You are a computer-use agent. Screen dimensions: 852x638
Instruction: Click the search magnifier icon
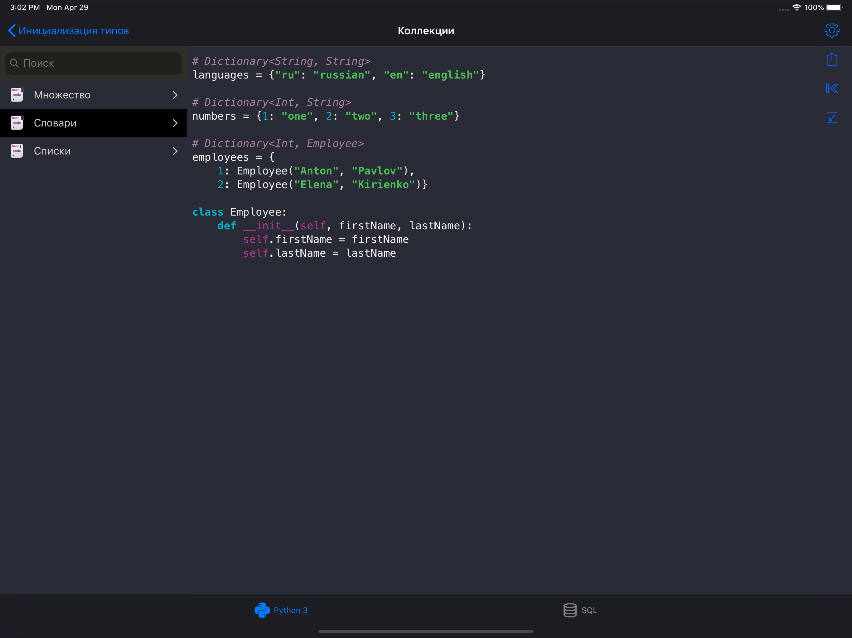(14, 63)
